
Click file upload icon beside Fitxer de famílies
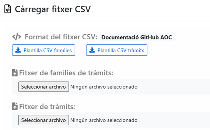pyautogui.click(x=15, y=73)
